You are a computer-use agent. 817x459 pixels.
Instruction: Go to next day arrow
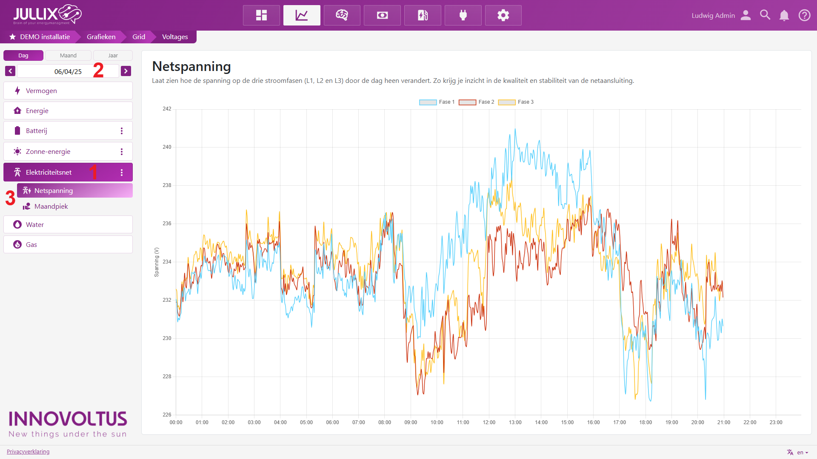(126, 71)
